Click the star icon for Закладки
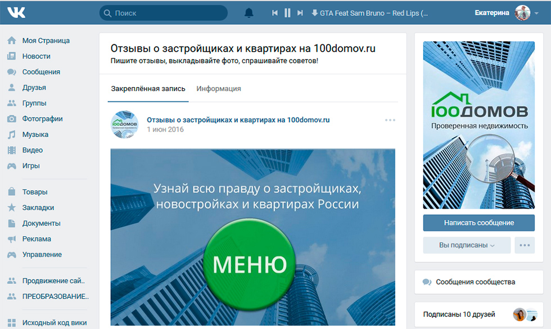This screenshot has width=551, height=329. coord(12,208)
